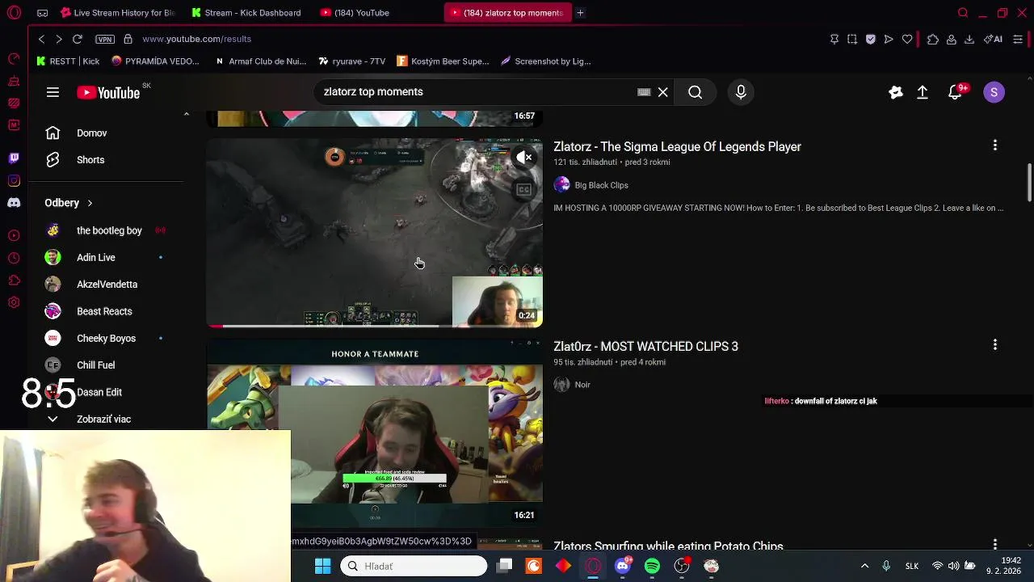Open Opera sidebar history clock
Image resolution: width=1034 pixels, height=582 pixels.
(14, 258)
